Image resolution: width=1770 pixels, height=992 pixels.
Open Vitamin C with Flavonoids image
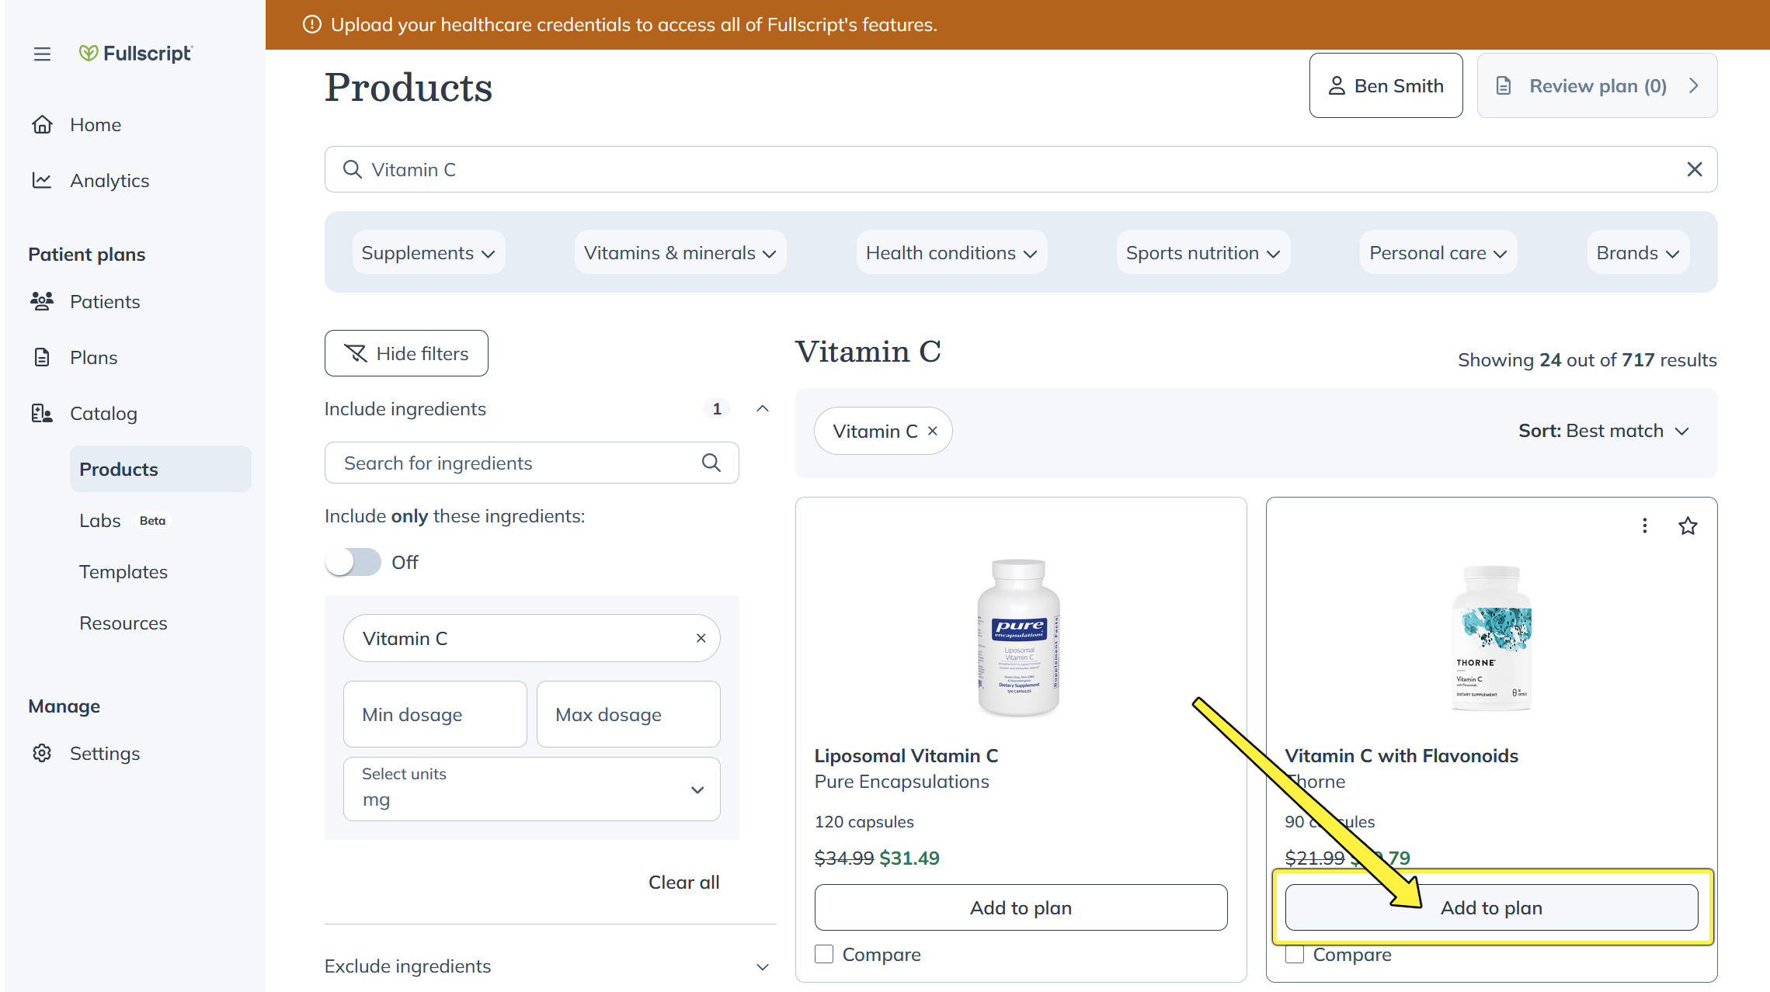pyautogui.click(x=1491, y=638)
